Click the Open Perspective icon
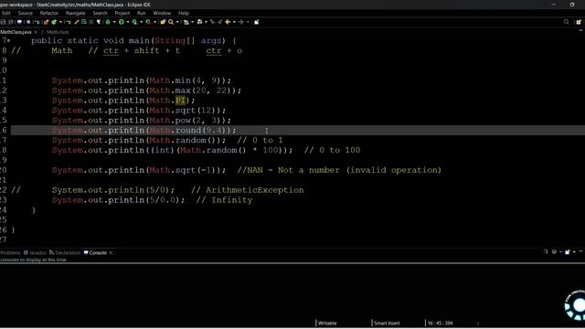585x329 pixels. point(579,22)
